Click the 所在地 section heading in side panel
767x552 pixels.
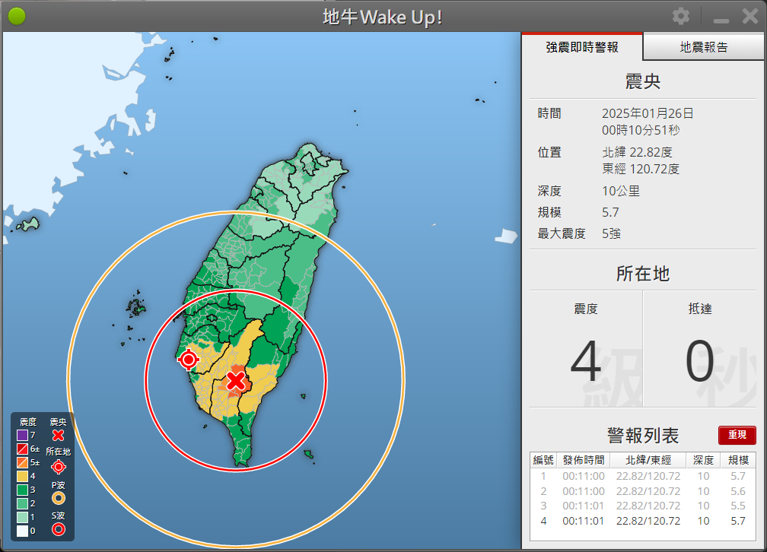tap(643, 273)
